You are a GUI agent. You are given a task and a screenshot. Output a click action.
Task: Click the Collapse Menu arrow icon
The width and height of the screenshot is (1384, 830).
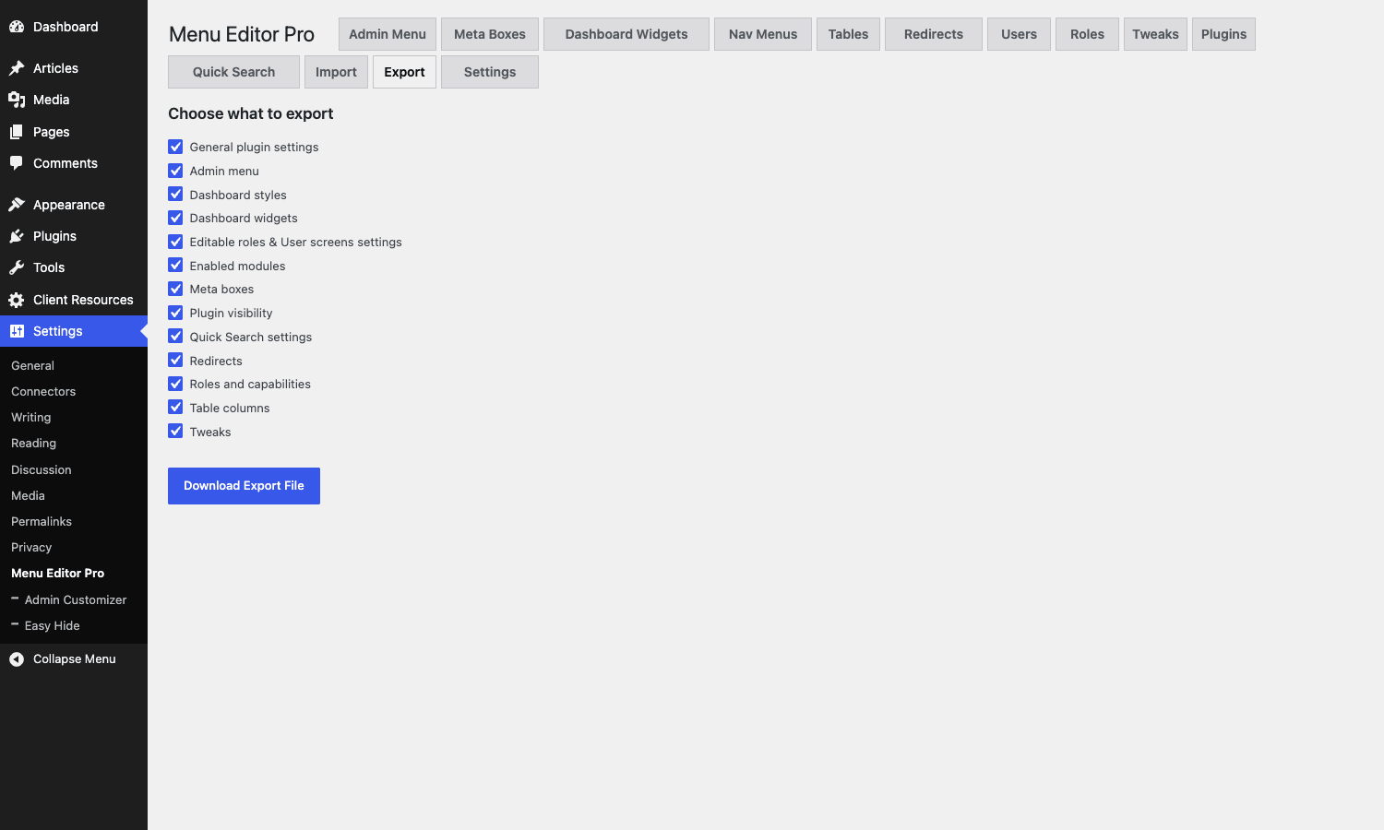pos(17,658)
